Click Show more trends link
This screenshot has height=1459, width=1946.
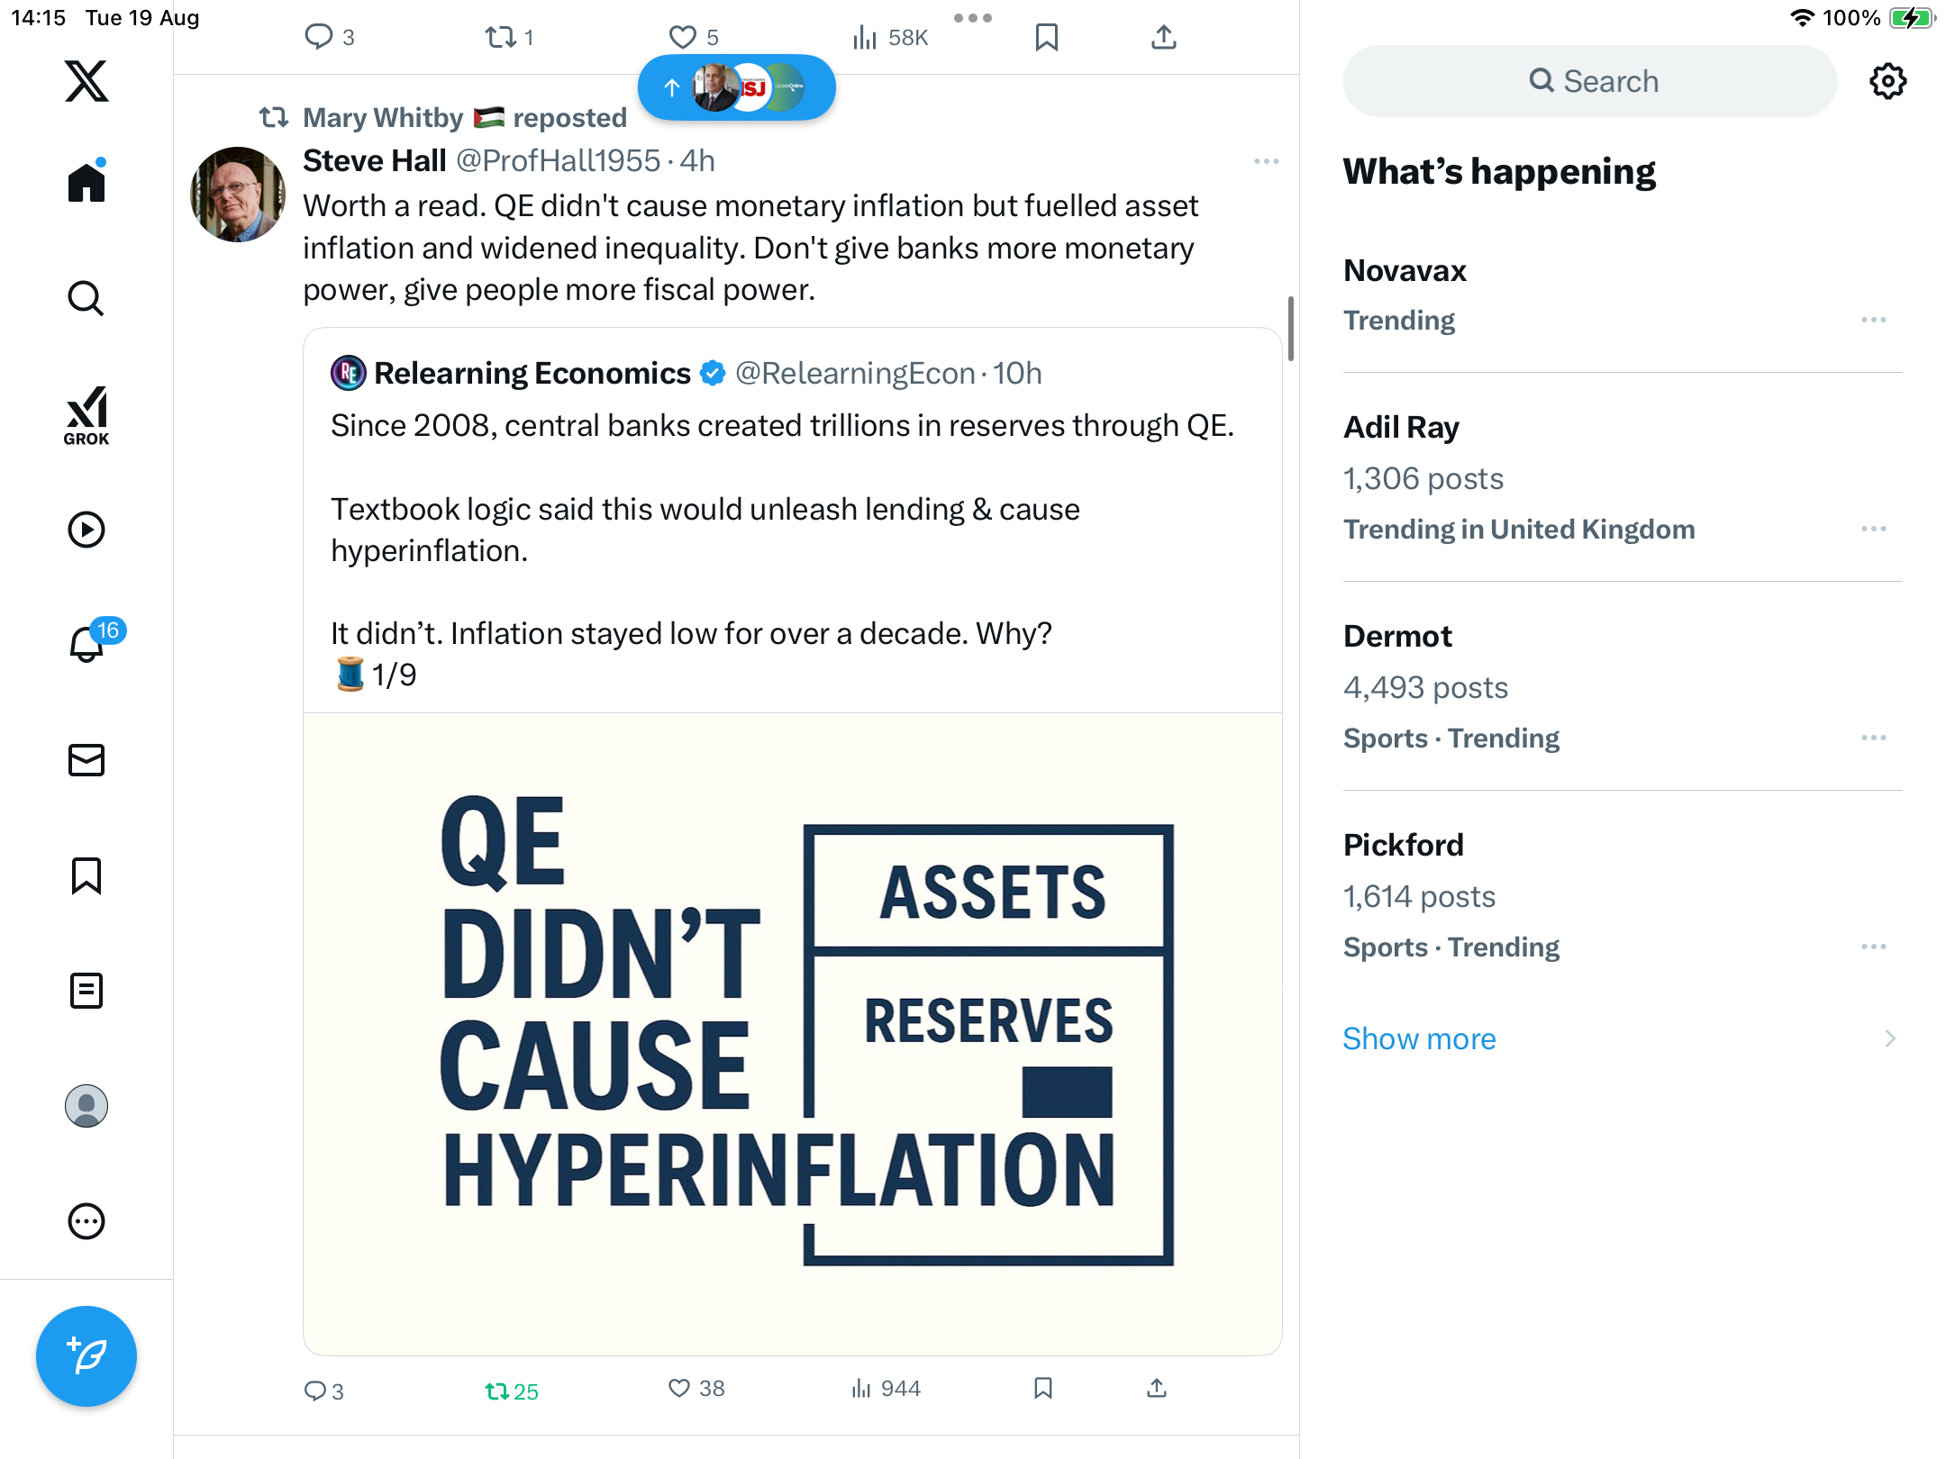(x=1419, y=1038)
